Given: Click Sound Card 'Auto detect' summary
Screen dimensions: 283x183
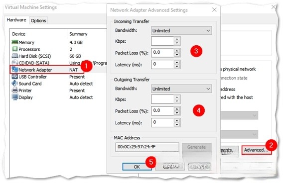Looking at the screenshot, I should 81,84.
